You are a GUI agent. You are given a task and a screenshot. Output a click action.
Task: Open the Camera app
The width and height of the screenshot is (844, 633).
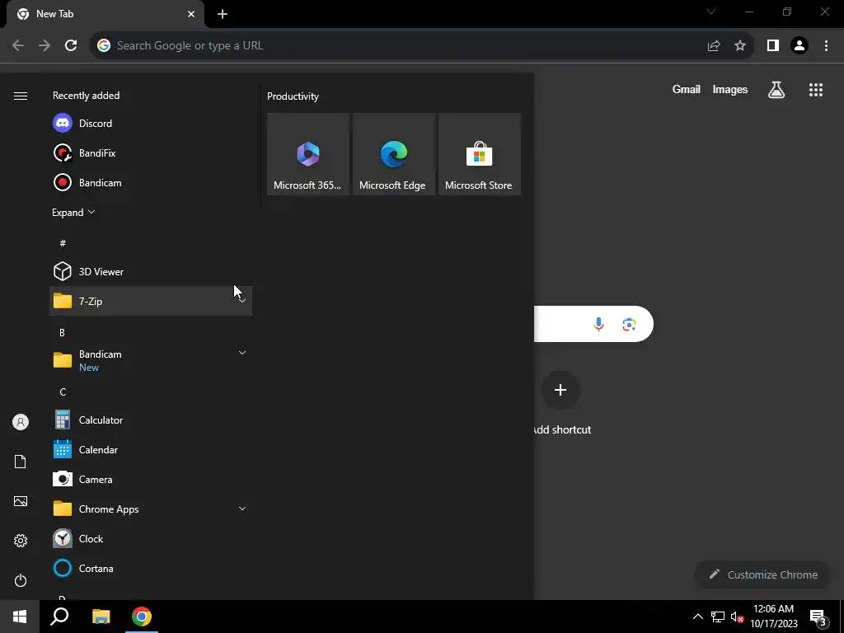(x=151, y=479)
